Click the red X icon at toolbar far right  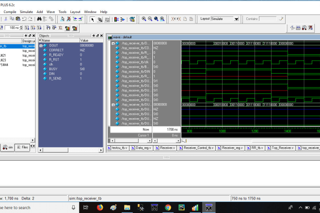tap(310, 28)
